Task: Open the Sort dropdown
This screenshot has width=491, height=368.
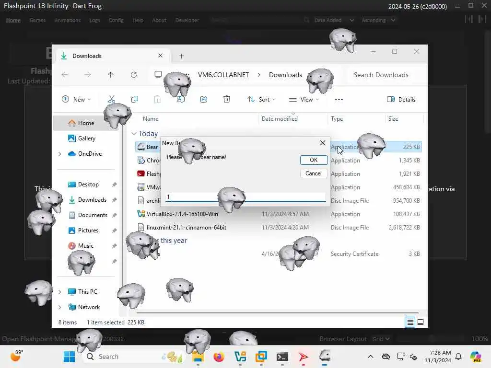Action: click(261, 100)
